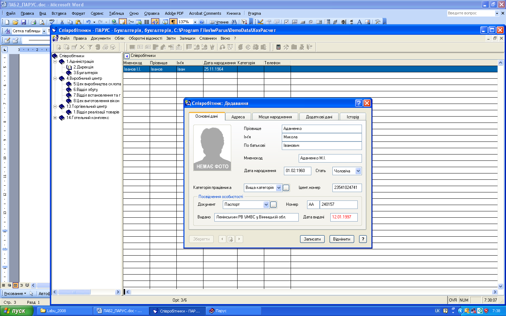
Task: Select the Image control icon
Action: 367,22
